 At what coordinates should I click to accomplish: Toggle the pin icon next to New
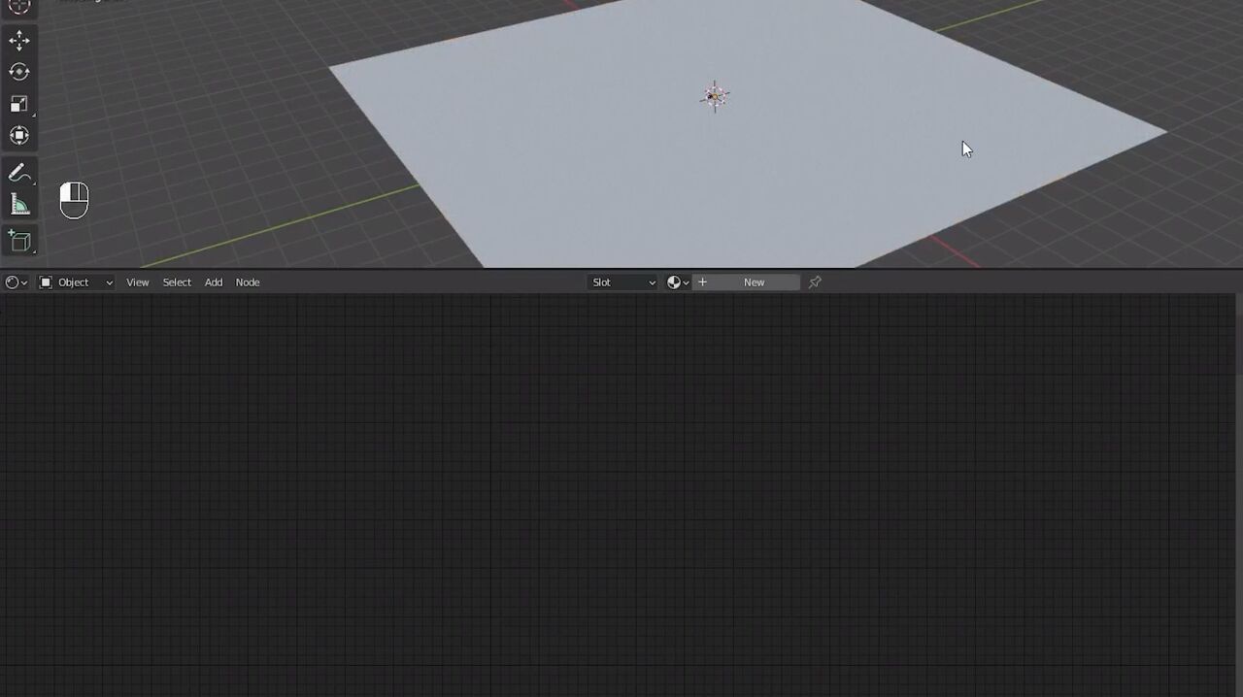pos(815,282)
